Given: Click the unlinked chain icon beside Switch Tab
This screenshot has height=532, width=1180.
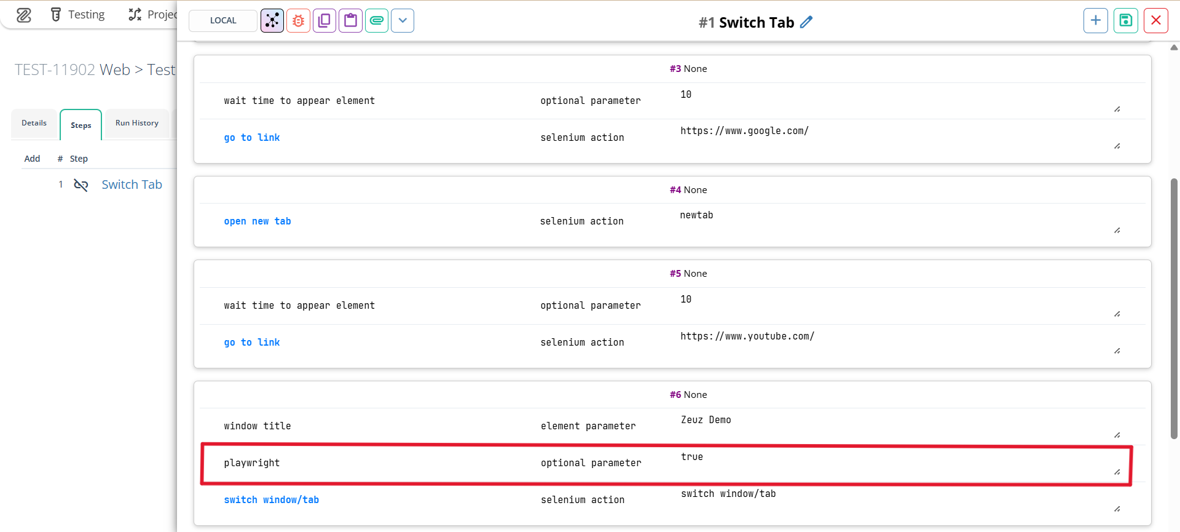Looking at the screenshot, I should coord(81,185).
